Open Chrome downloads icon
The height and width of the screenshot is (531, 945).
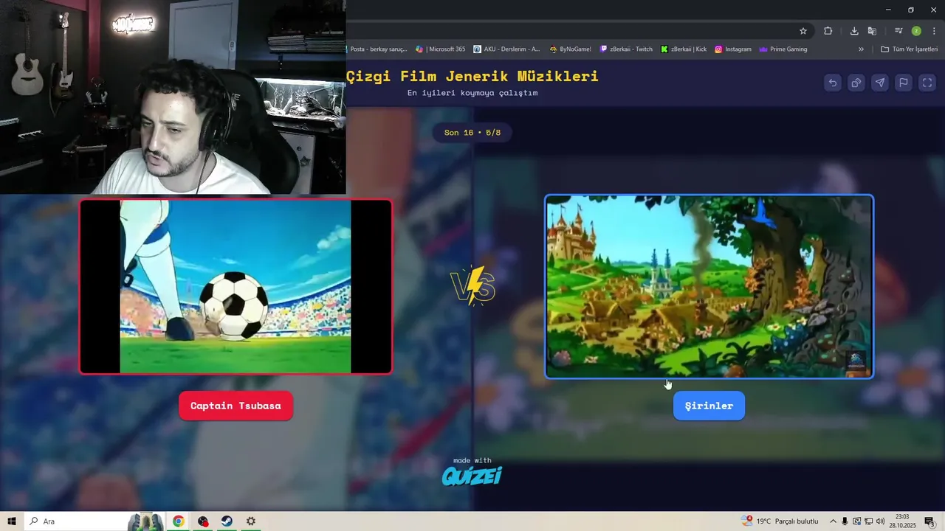tap(854, 31)
